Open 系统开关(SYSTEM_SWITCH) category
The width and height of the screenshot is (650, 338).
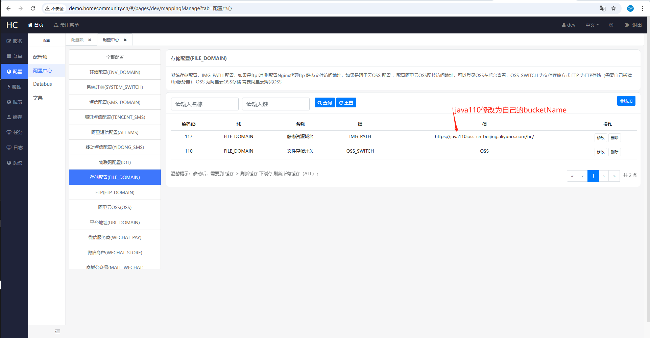coord(115,87)
